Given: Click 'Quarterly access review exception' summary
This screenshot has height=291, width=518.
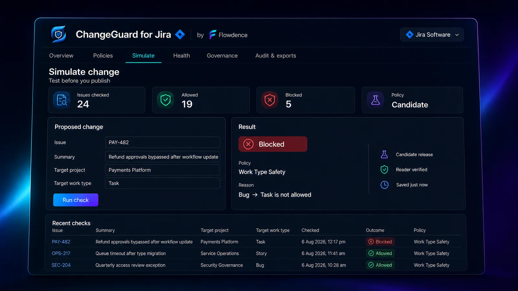Looking at the screenshot, I should 130,265.
